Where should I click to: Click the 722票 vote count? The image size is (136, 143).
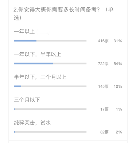(x=103, y=64)
